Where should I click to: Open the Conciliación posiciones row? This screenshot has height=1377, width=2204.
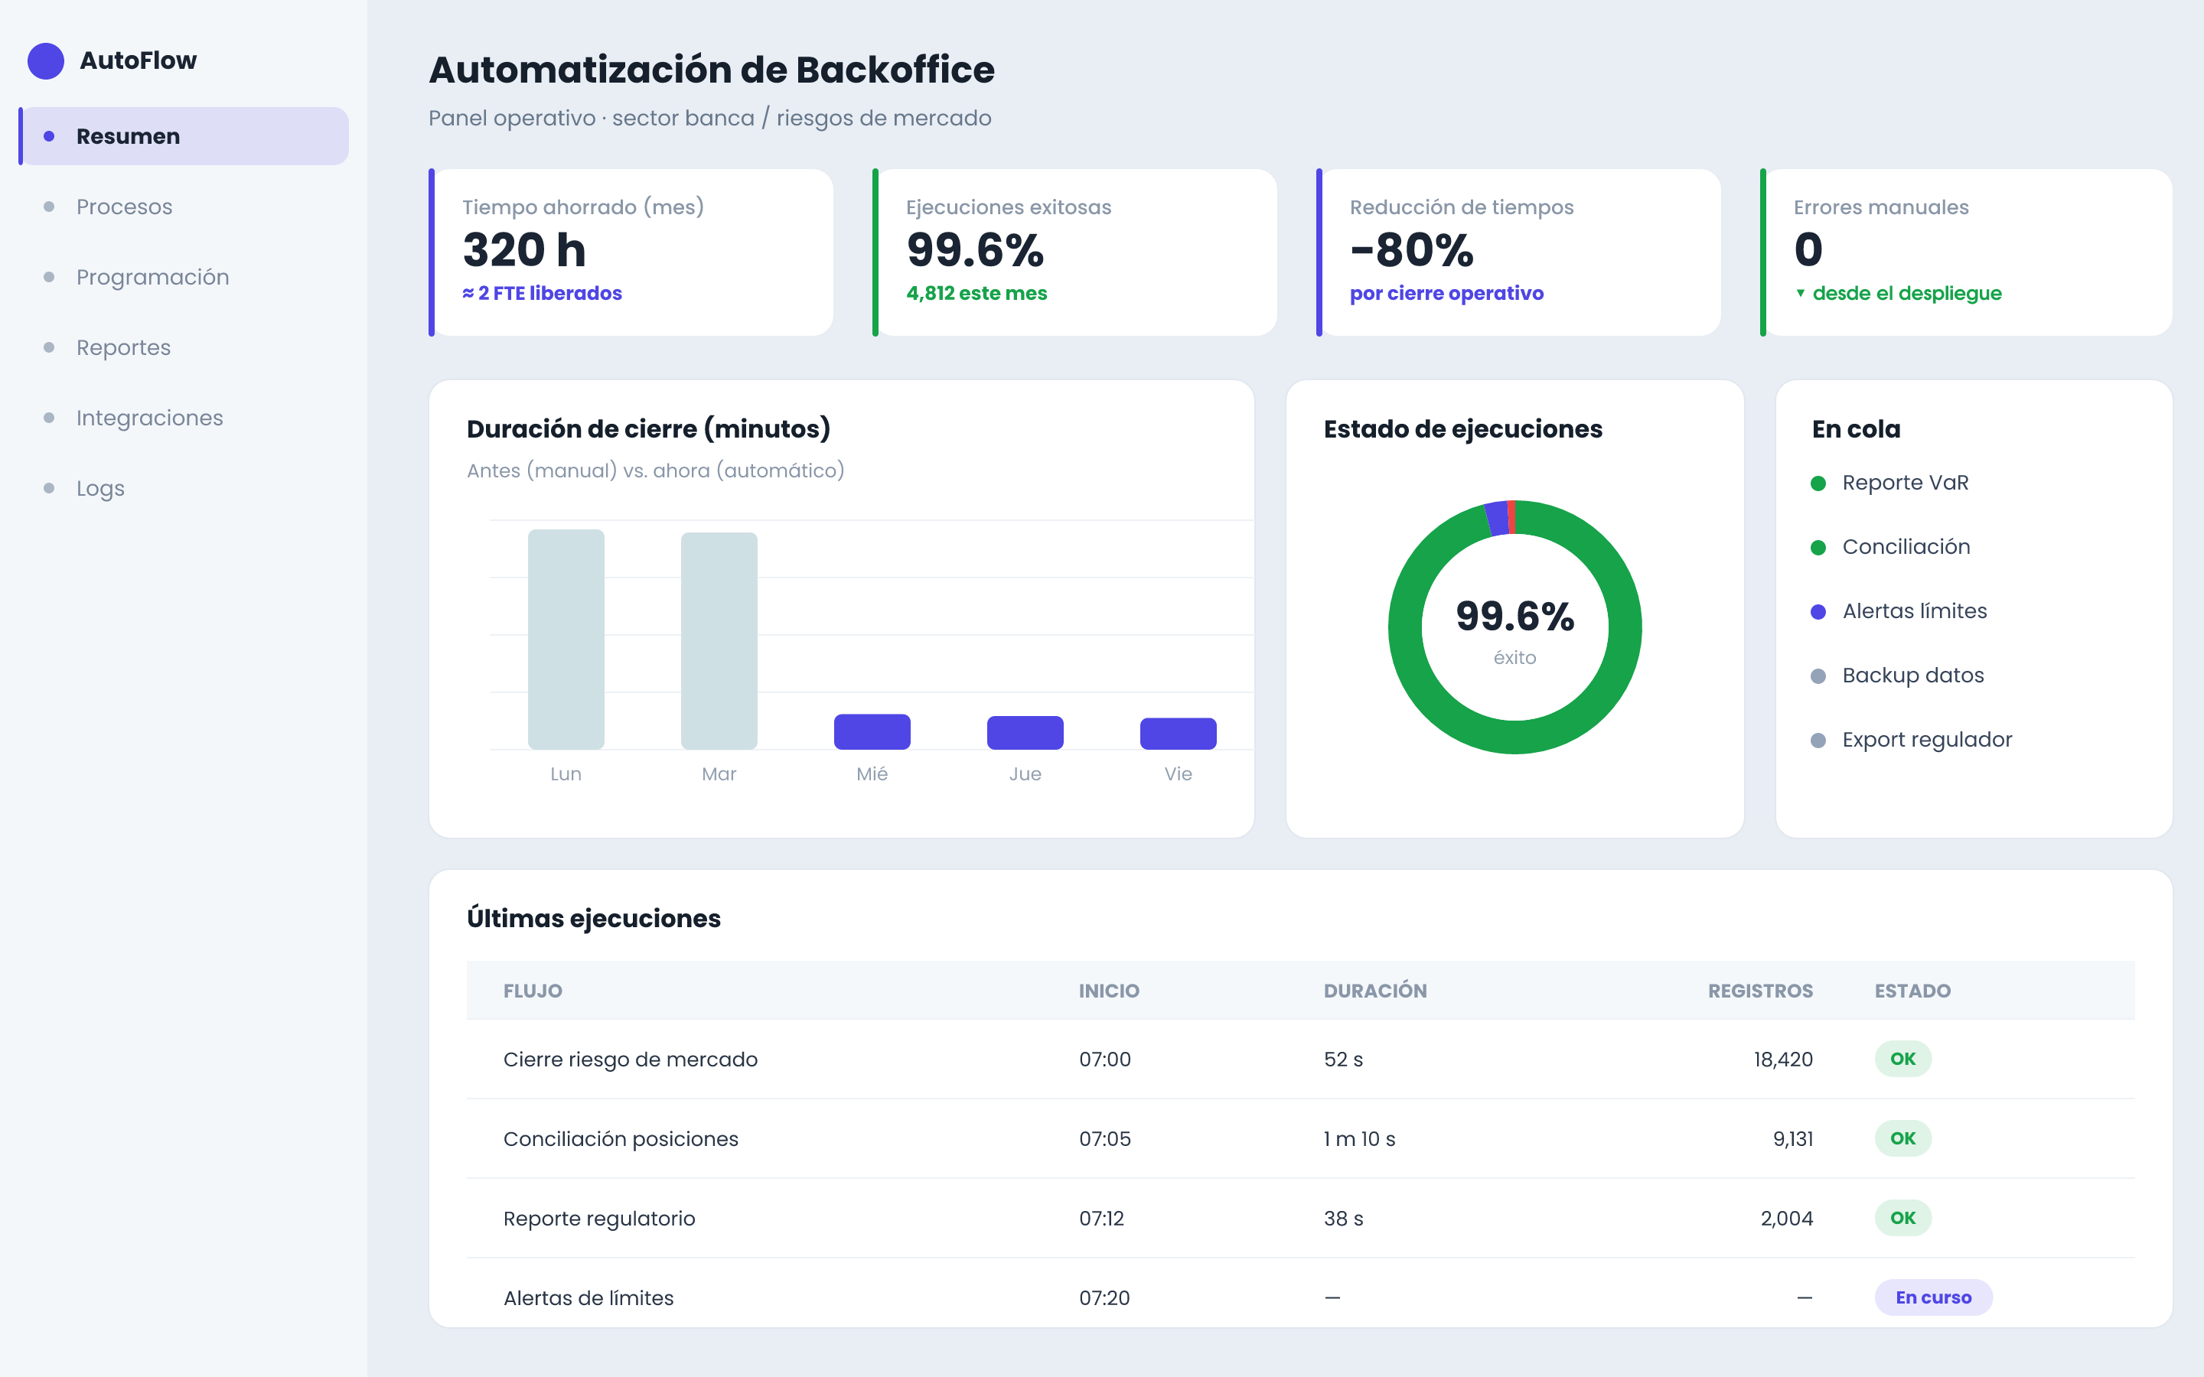[1300, 1138]
